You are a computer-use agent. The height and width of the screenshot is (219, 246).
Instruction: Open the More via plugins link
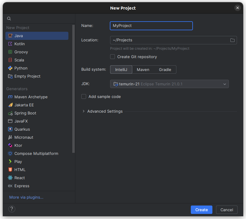tap(26, 197)
